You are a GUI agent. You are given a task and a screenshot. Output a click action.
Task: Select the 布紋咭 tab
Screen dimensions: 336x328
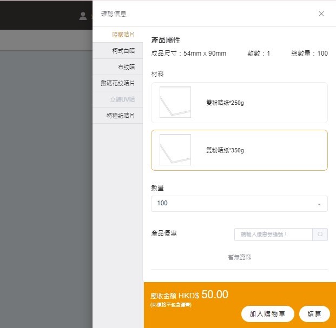(x=126, y=67)
